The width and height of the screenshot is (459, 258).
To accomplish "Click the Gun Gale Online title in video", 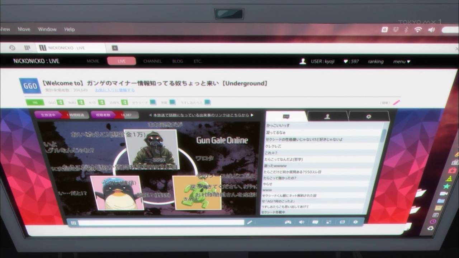I will tap(222, 140).
